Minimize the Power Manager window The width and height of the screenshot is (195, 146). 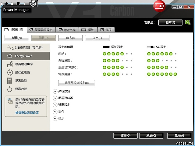click(x=175, y=7)
